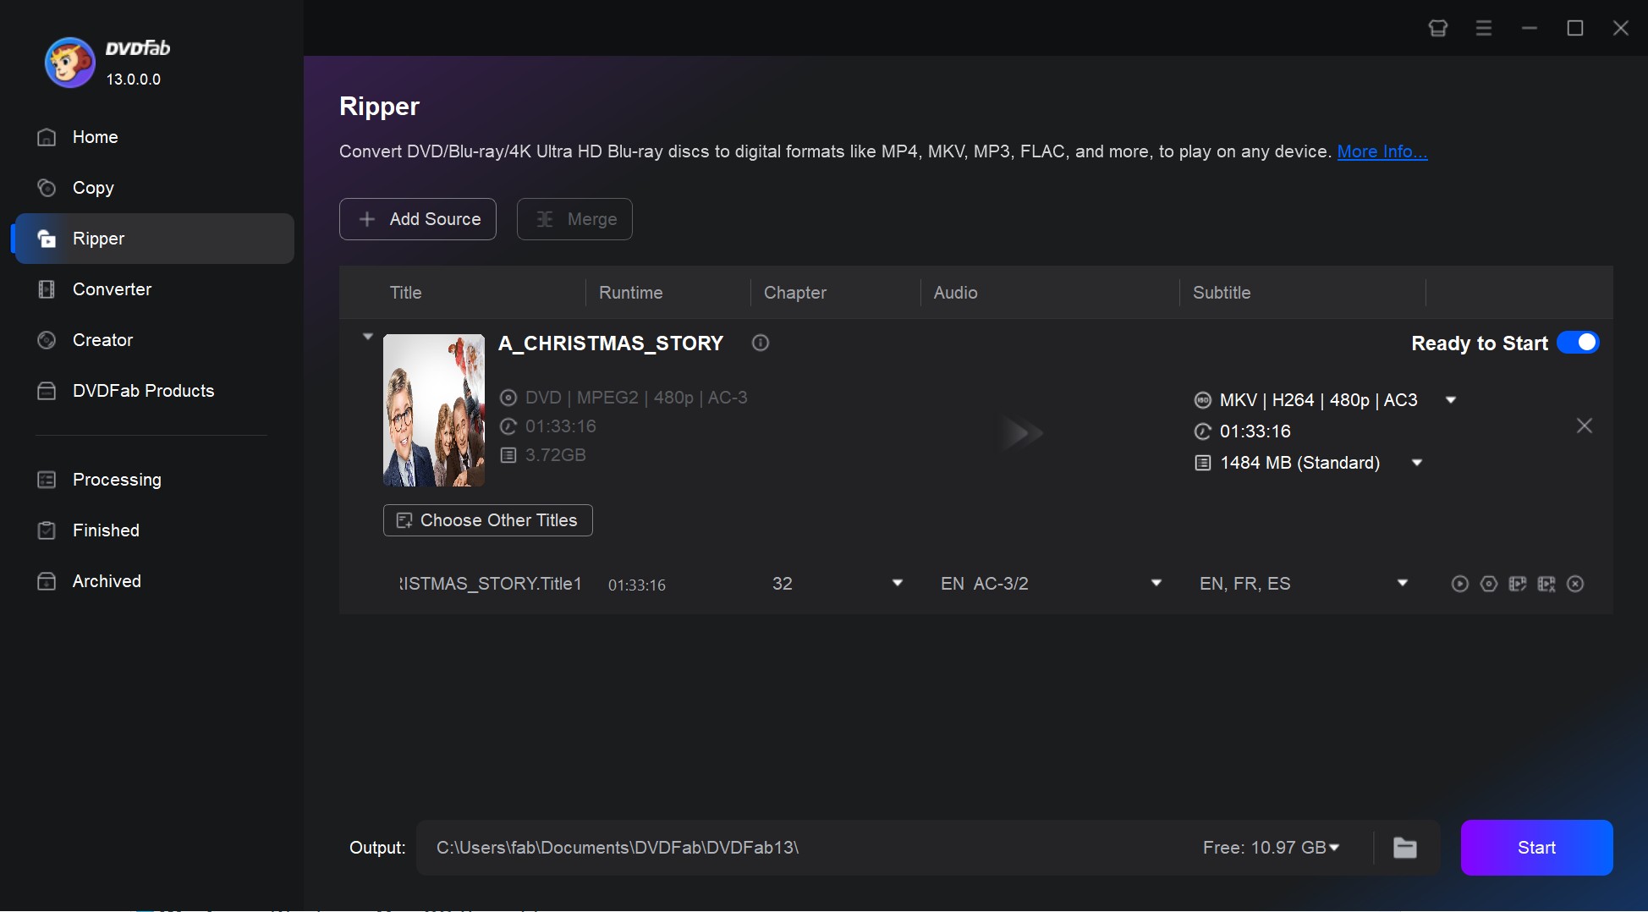This screenshot has width=1648, height=912.
Task: Open the 1484 MB output size selector
Action: [1418, 463]
